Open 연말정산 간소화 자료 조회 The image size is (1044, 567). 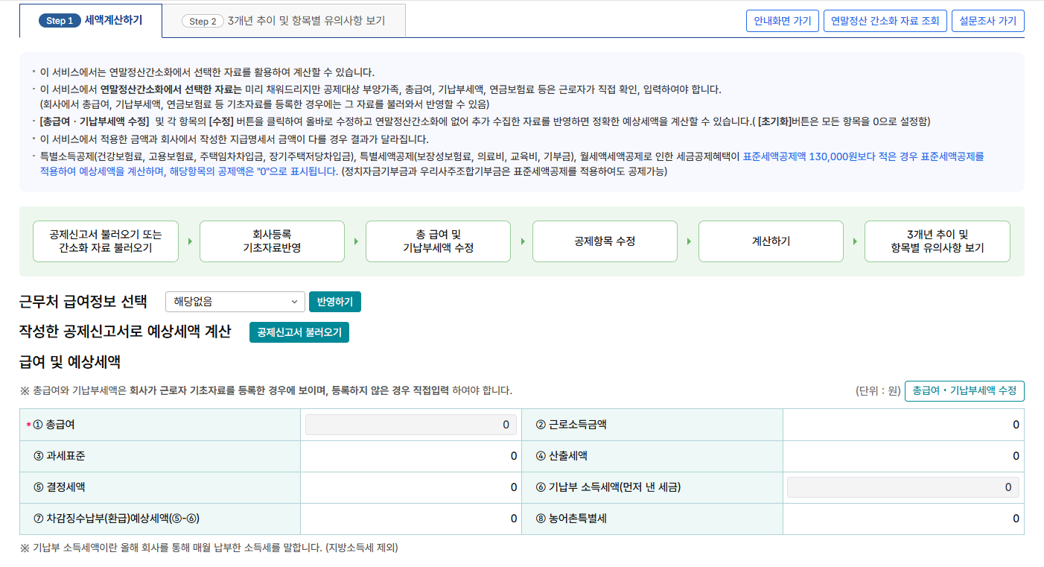(885, 20)
